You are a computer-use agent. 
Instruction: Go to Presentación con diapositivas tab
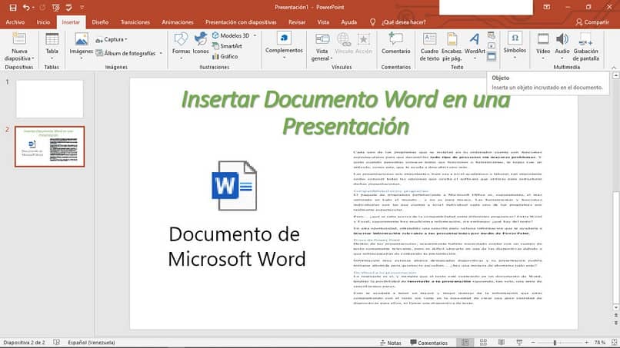point(241,22)
